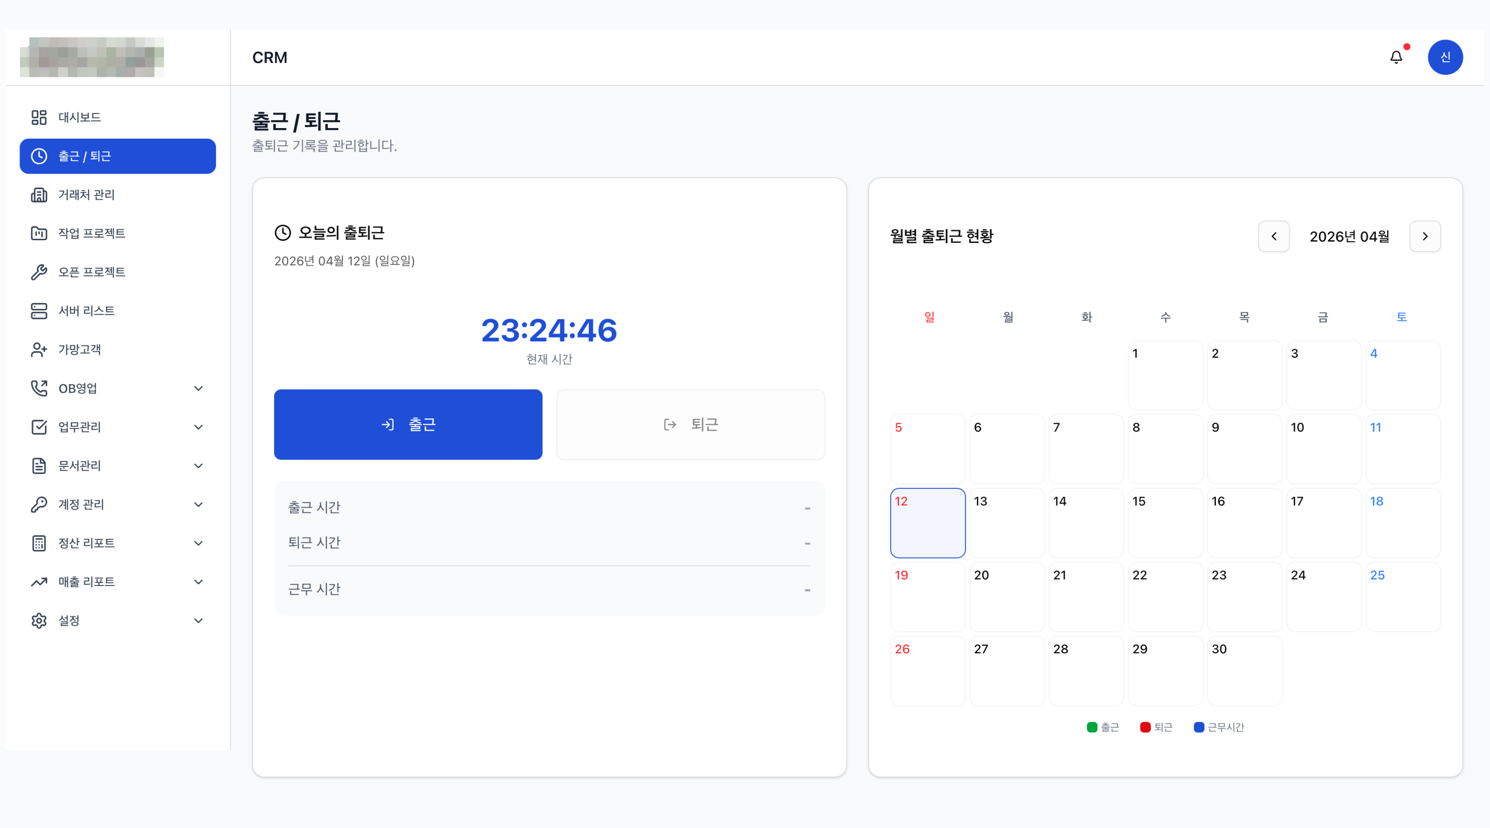Click the clock icon next to 출근 / 퇴근

pos(39,156)
